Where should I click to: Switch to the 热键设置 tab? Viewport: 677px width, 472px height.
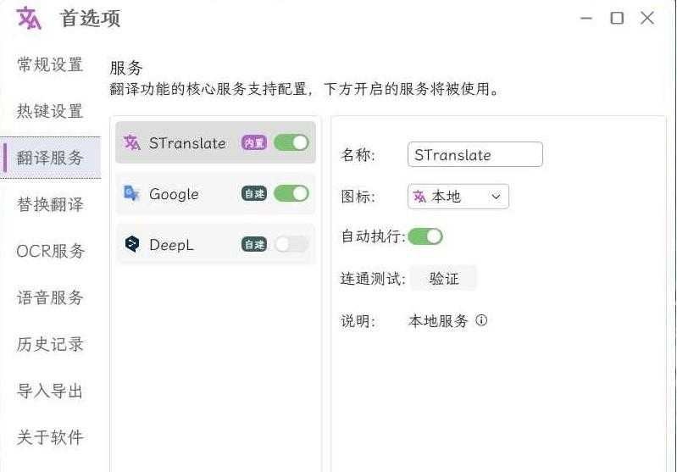(x=50, y=111)
